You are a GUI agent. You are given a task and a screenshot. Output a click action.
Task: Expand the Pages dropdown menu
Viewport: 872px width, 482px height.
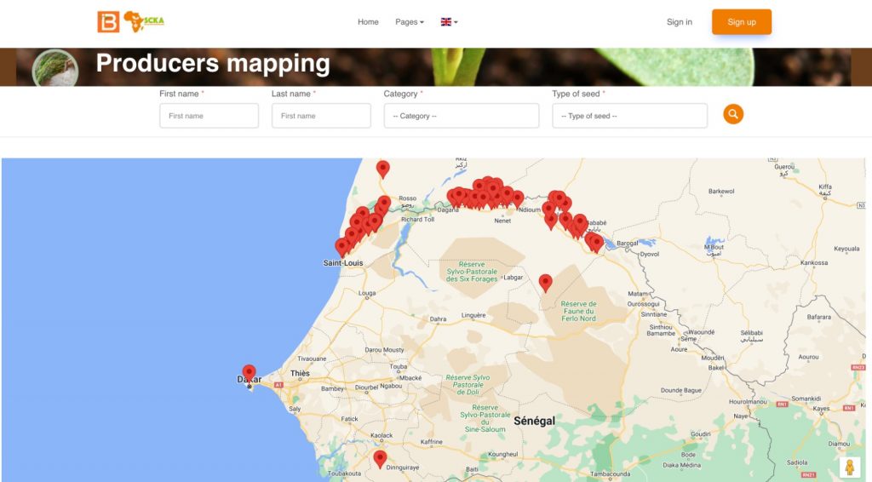coord(410,22)
